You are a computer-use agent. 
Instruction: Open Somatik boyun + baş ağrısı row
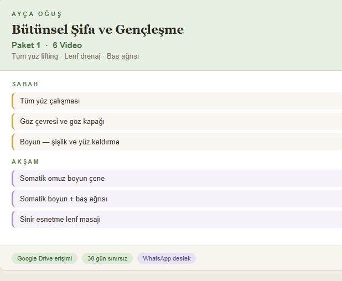(x=177, y=199)
